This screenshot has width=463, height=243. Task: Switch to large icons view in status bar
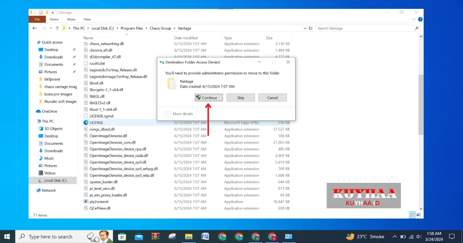(419, 215)
